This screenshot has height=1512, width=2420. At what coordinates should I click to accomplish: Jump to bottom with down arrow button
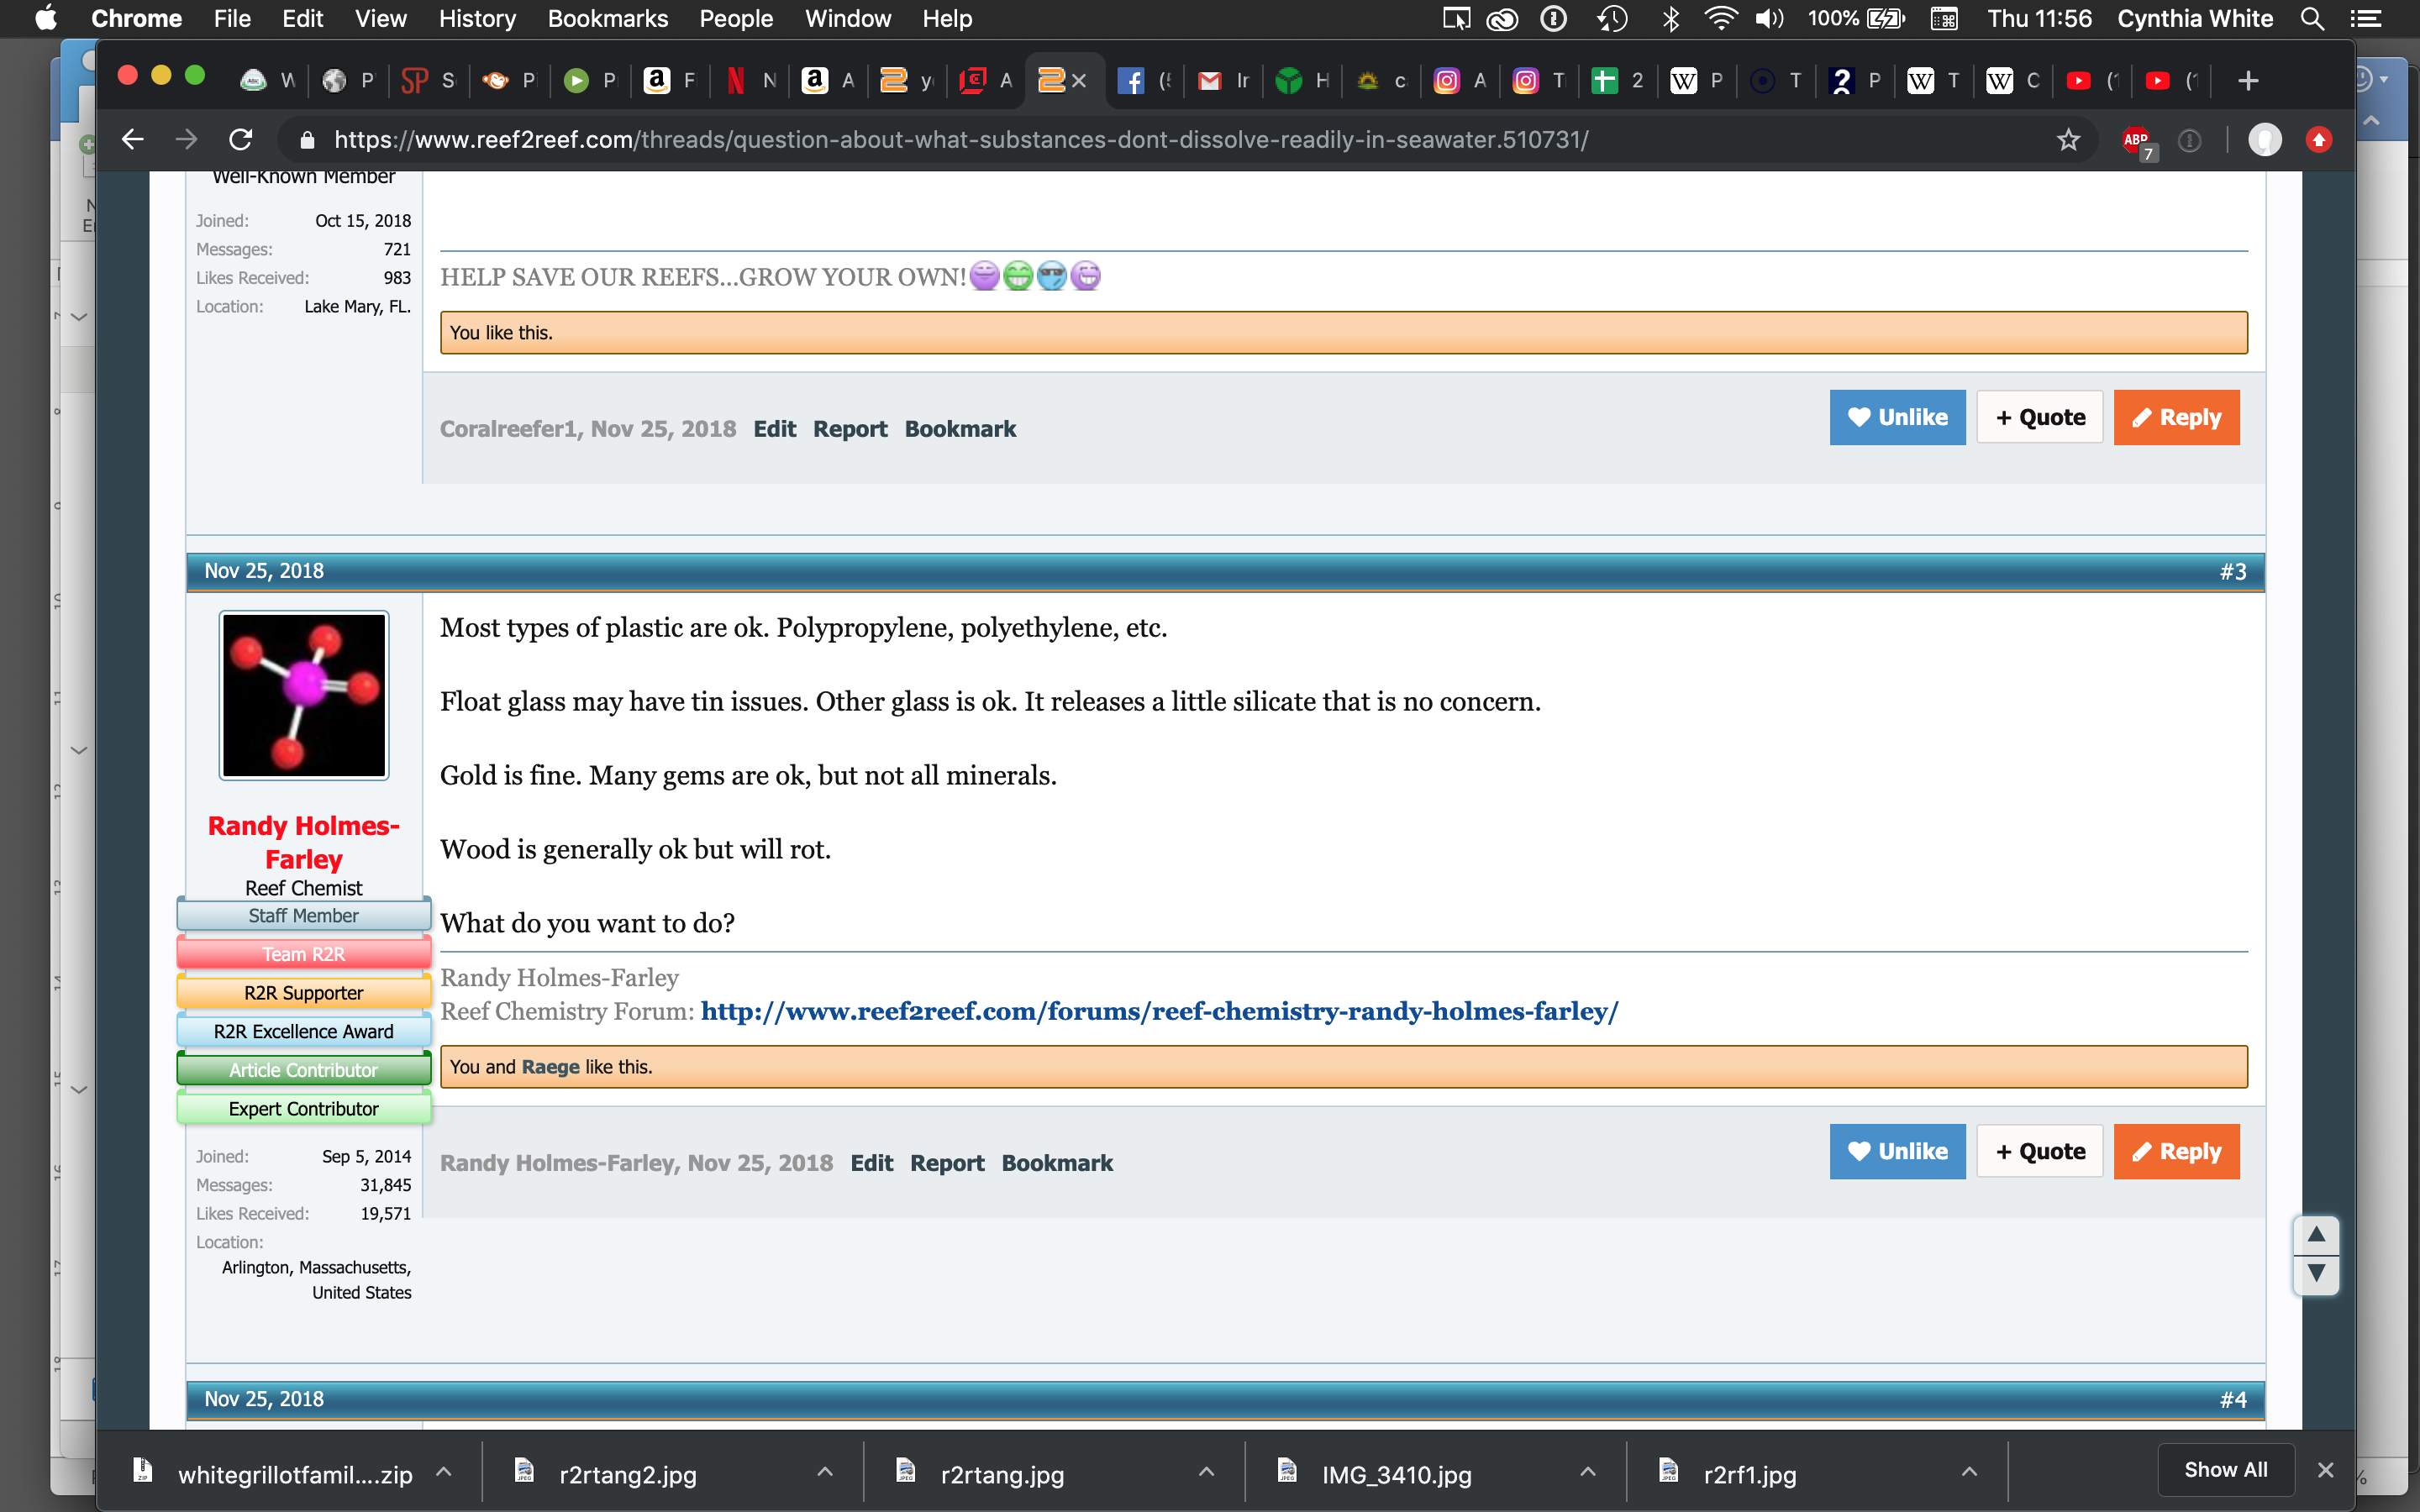point(2316,1274)
